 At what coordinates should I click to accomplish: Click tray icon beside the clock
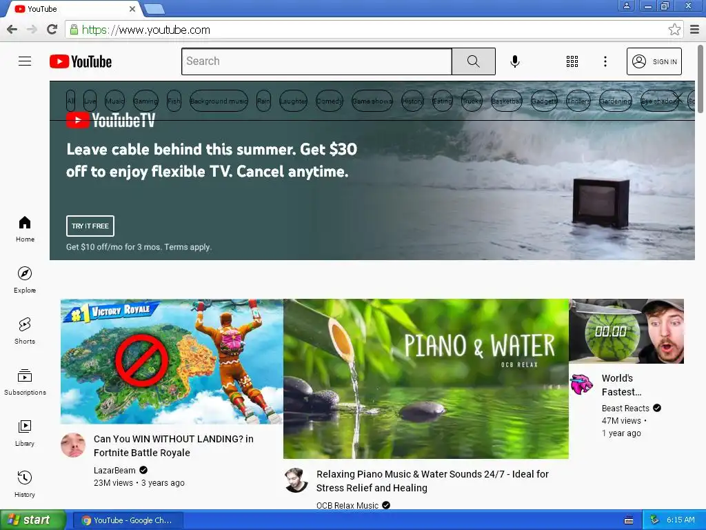click(x=654, y=520)
